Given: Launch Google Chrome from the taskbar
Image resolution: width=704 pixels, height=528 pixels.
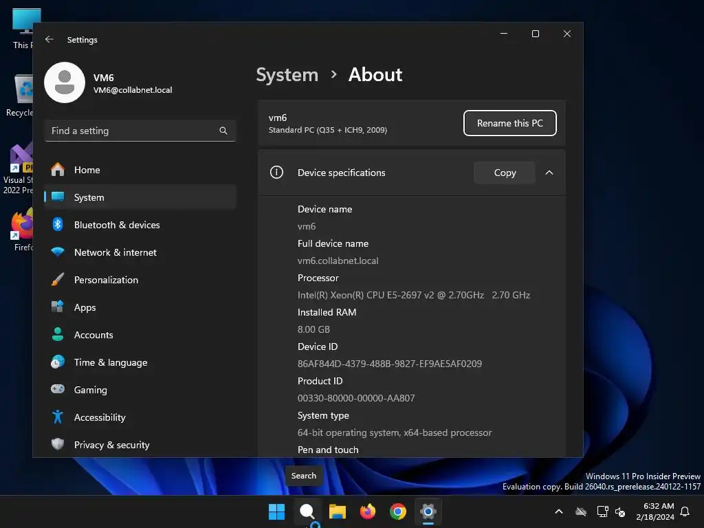Looking at the screenshot, I should [398, 511].
